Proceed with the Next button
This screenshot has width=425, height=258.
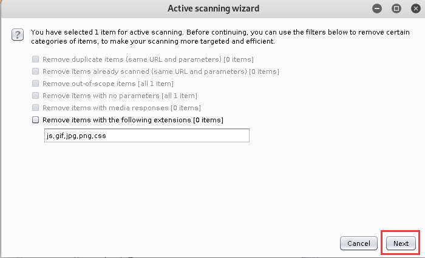[401, 243]
